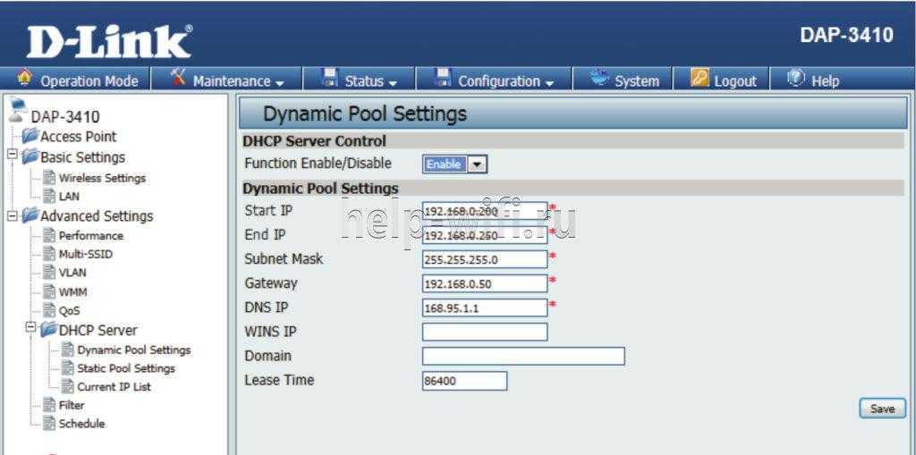This screenshot has width=916, height=455.
Task: Click the Access Point folder icon
Action: 30,137
